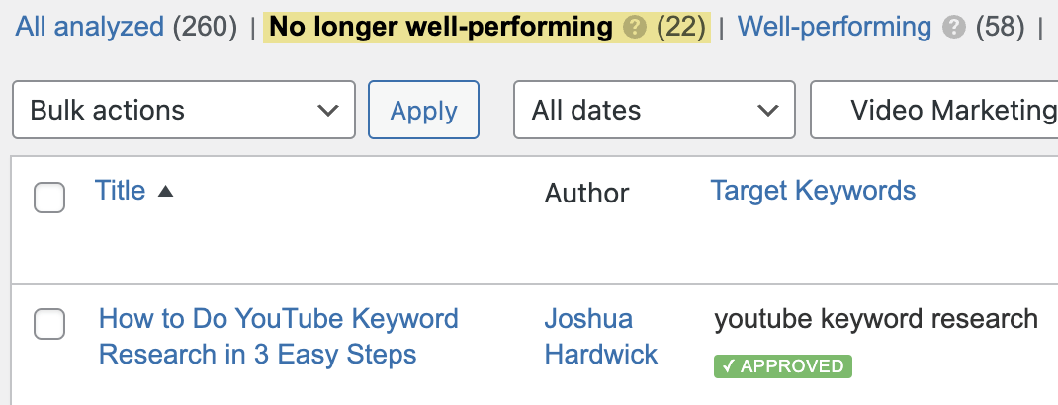Check the YouTube Keyword Research post checkbox
The width and height of the screenshot is (1058, 405).
click(x=49, y=323)
